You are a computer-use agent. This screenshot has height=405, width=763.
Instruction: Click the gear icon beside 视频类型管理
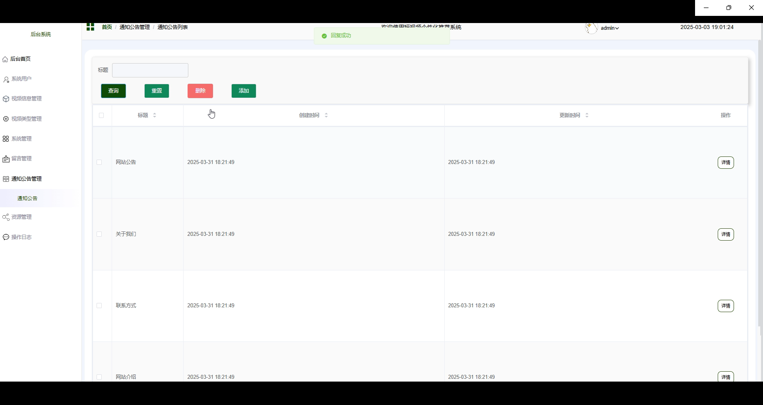coord(6,119)
